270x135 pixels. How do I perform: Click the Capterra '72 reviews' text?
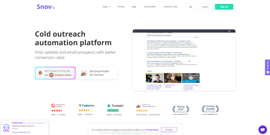click(x=89, y=114)
